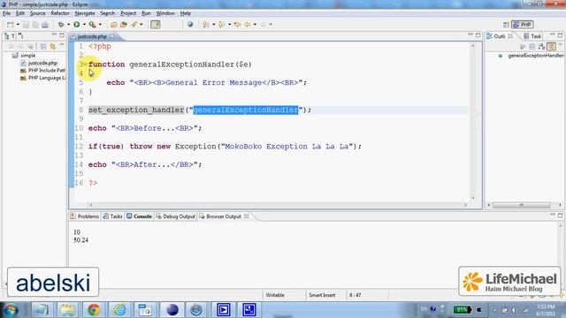Click the Search flashlight toolbar icon
566x318 pixels.
(x=134, y=25)
